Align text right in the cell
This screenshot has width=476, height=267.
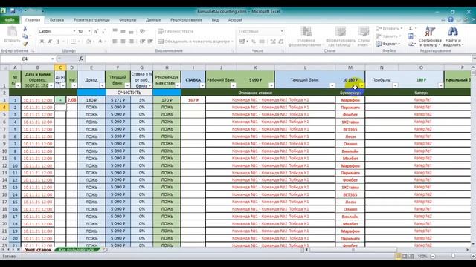[x=131, y=42]
